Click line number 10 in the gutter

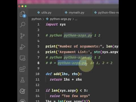pyautogui.click(x=37, y=74)
